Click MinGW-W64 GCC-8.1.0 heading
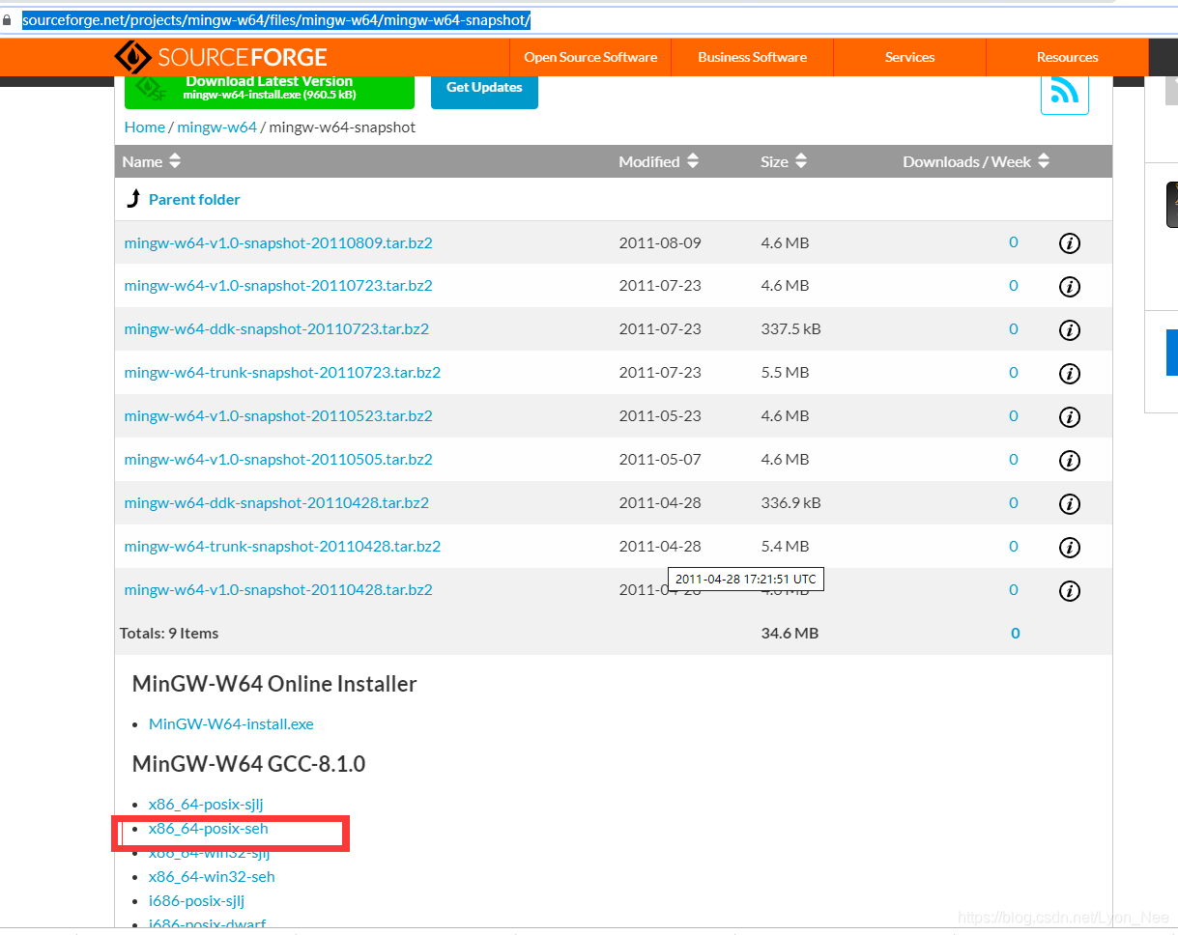The image size is (1178, 935). 248,764
